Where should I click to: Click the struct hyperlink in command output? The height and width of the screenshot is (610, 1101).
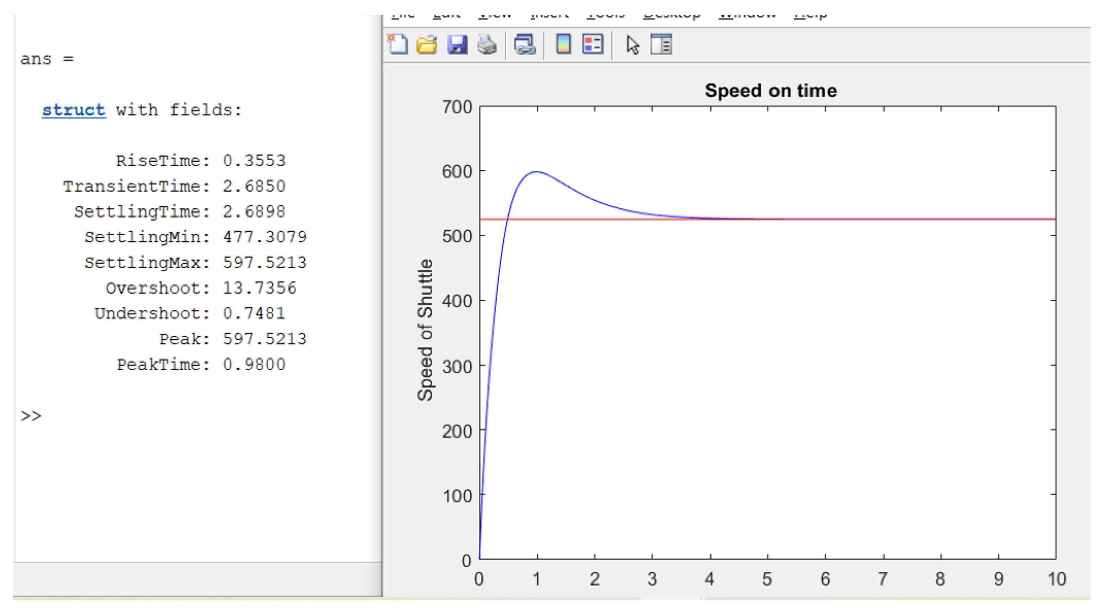pyautogui.click(x=73, y=110)
